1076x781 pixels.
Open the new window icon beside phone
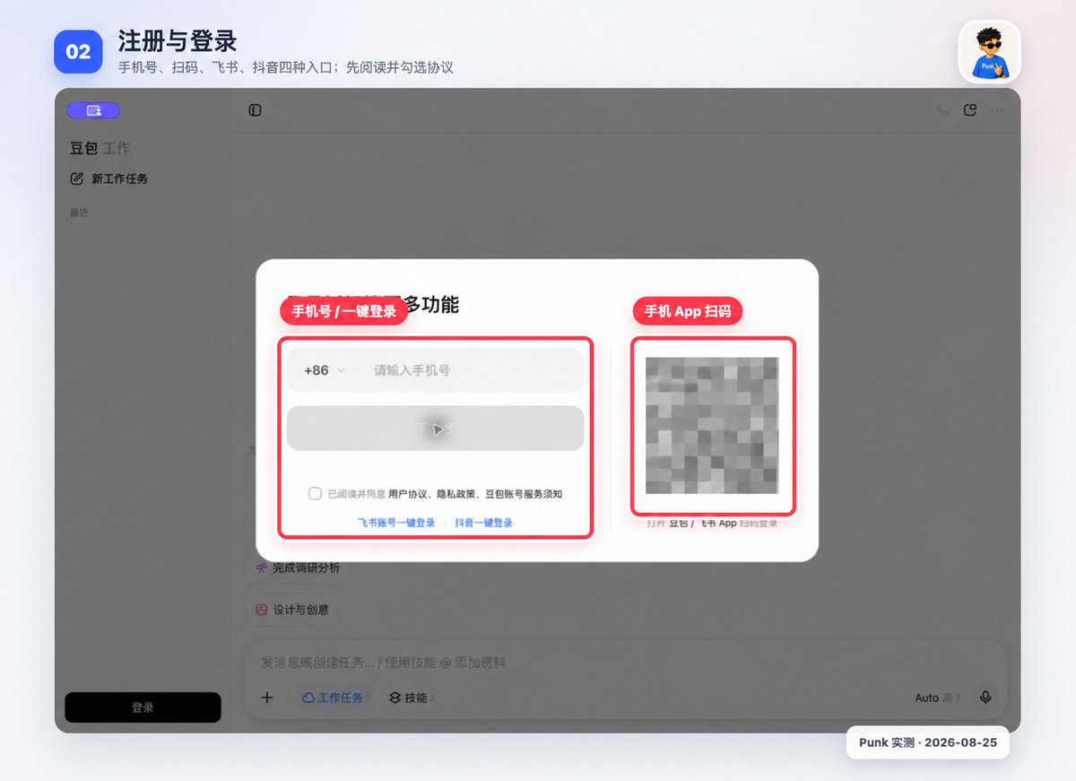[x=969, y=110]
